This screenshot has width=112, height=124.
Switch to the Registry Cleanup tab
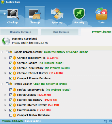[x=19, y=32]
